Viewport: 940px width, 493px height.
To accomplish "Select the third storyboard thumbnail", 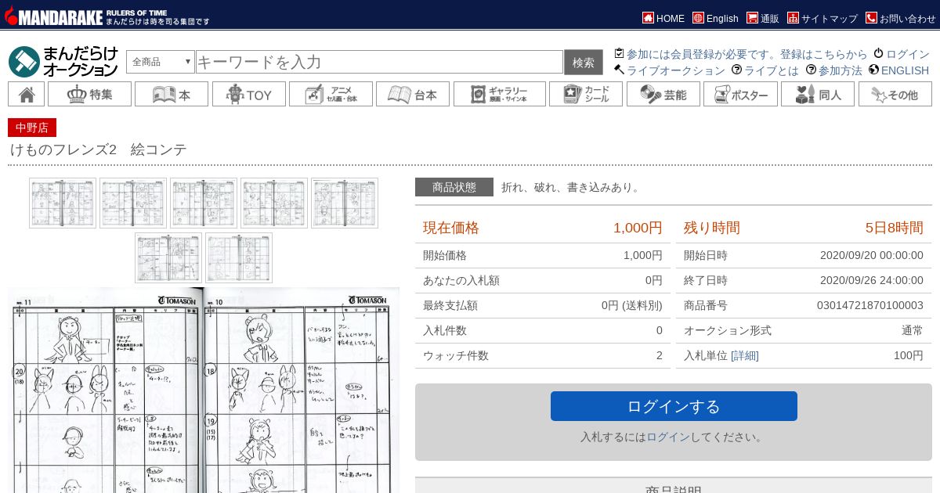I will pos(204,203).
